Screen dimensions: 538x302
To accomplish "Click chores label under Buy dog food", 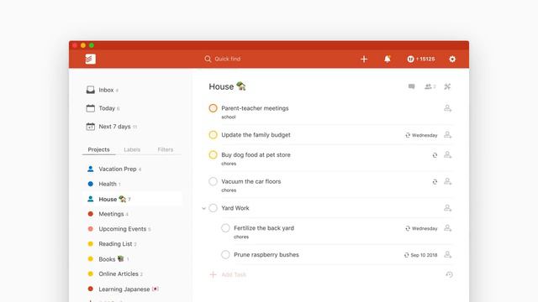I will [229, 164].
